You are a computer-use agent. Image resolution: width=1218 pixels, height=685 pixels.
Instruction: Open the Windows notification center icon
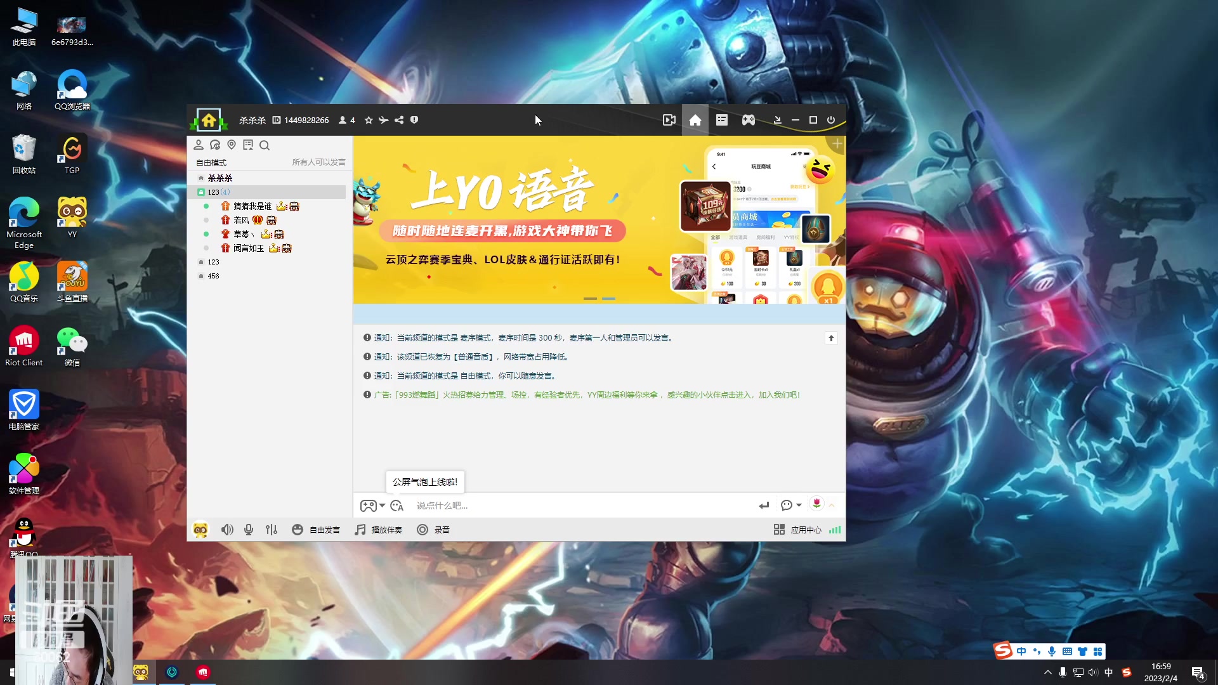tap(1198, 672)
